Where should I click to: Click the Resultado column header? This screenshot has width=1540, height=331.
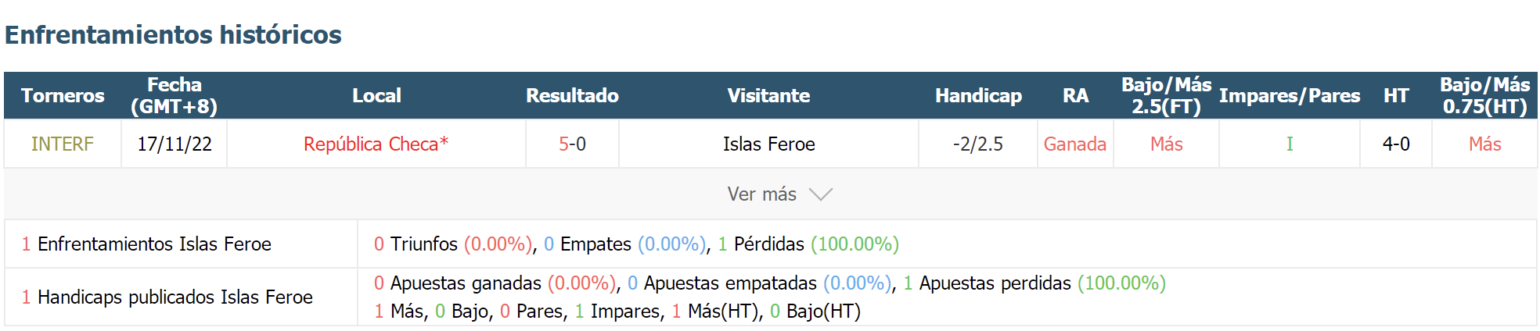tap(572, 96)
